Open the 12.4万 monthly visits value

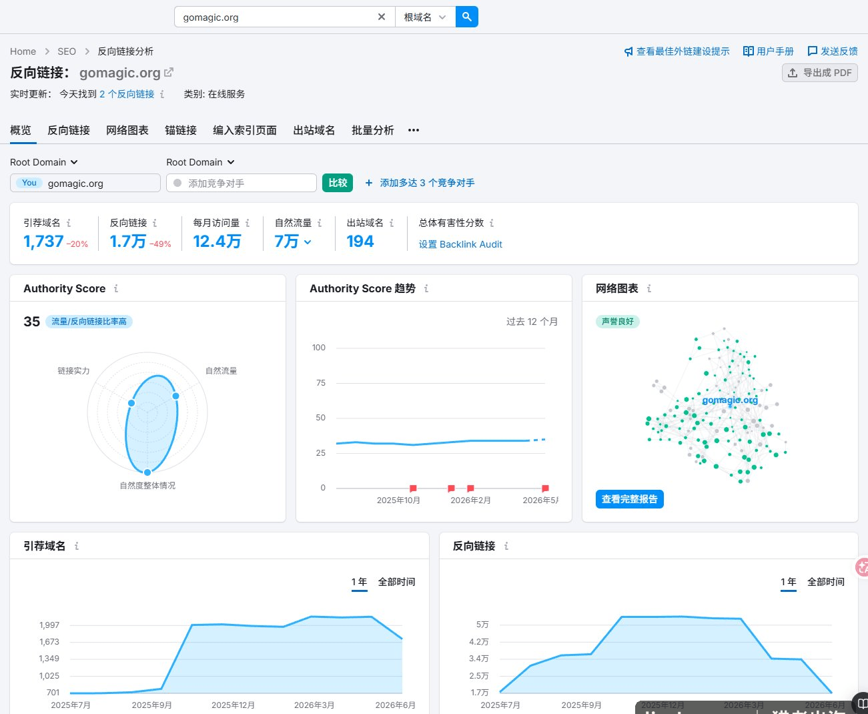point(217,242)
